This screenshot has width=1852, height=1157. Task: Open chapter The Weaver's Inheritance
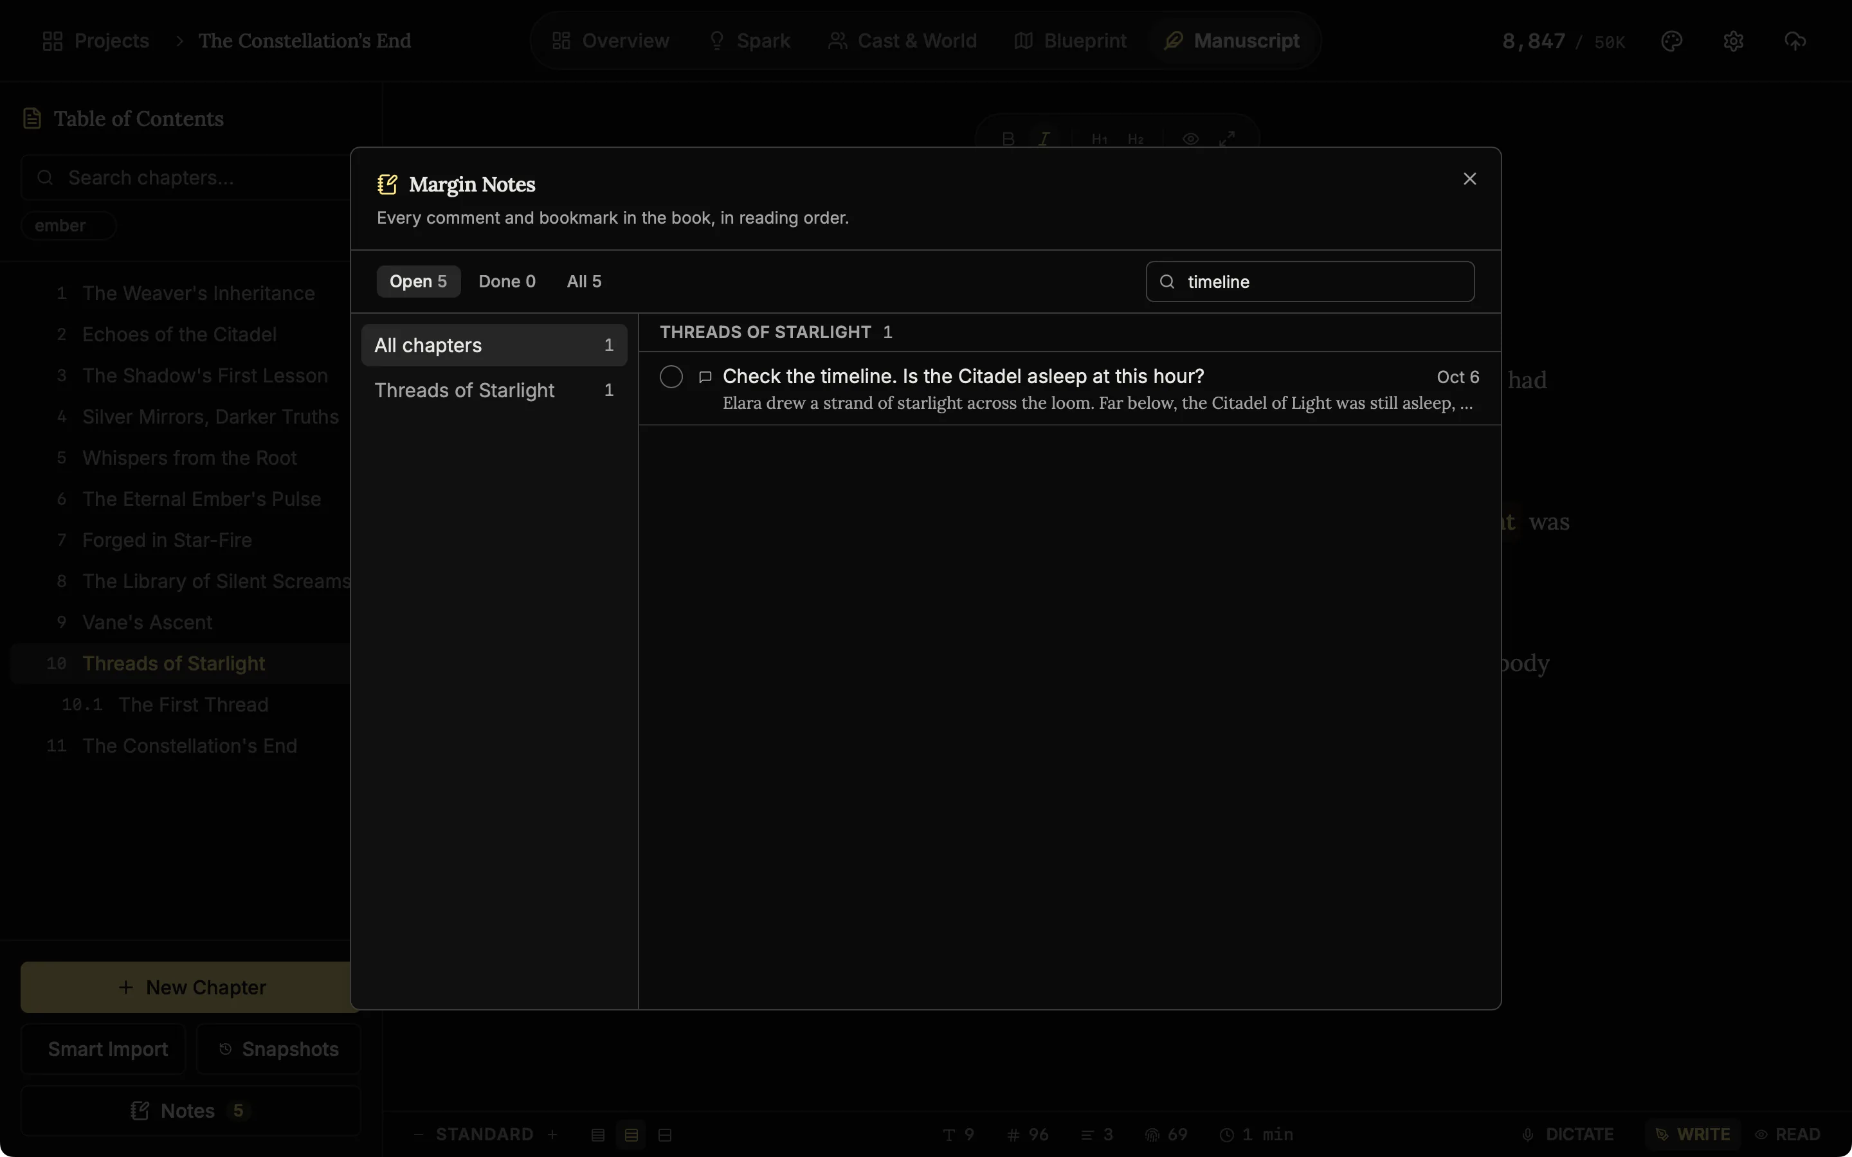point(198,293)
